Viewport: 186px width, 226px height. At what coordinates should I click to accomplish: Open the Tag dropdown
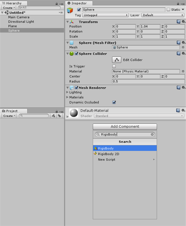[x=105, y=15]
